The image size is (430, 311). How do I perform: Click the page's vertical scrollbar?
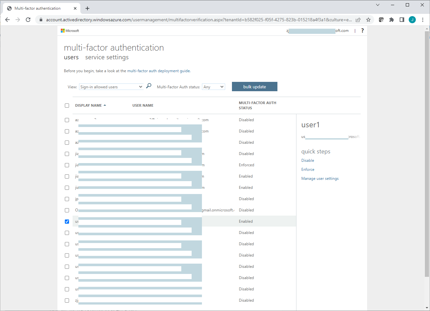[427, 161]
